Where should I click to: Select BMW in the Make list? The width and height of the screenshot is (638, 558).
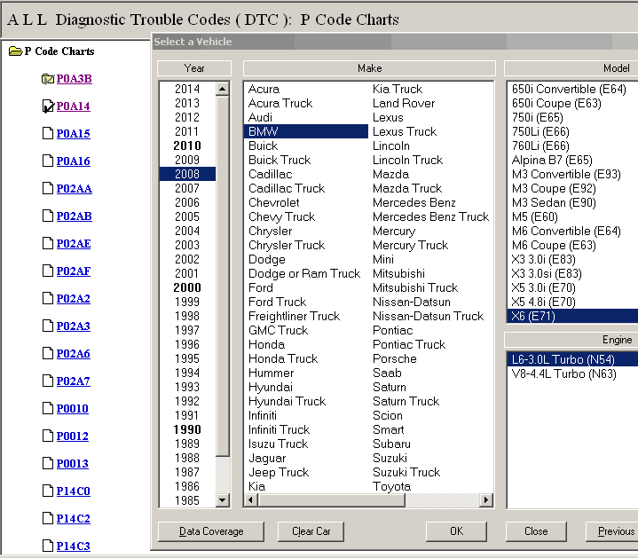[306, 131]
